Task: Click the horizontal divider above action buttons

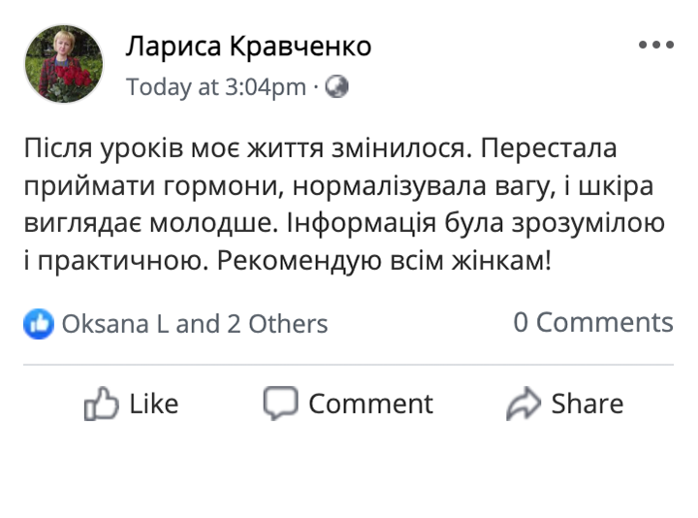Action: (349, 365)
